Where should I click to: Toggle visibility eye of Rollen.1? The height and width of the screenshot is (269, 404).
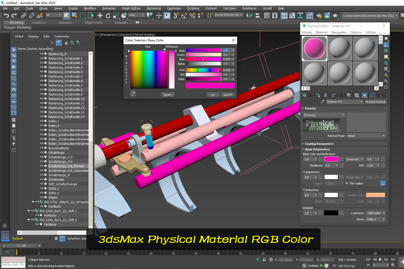tap(42, 121)
